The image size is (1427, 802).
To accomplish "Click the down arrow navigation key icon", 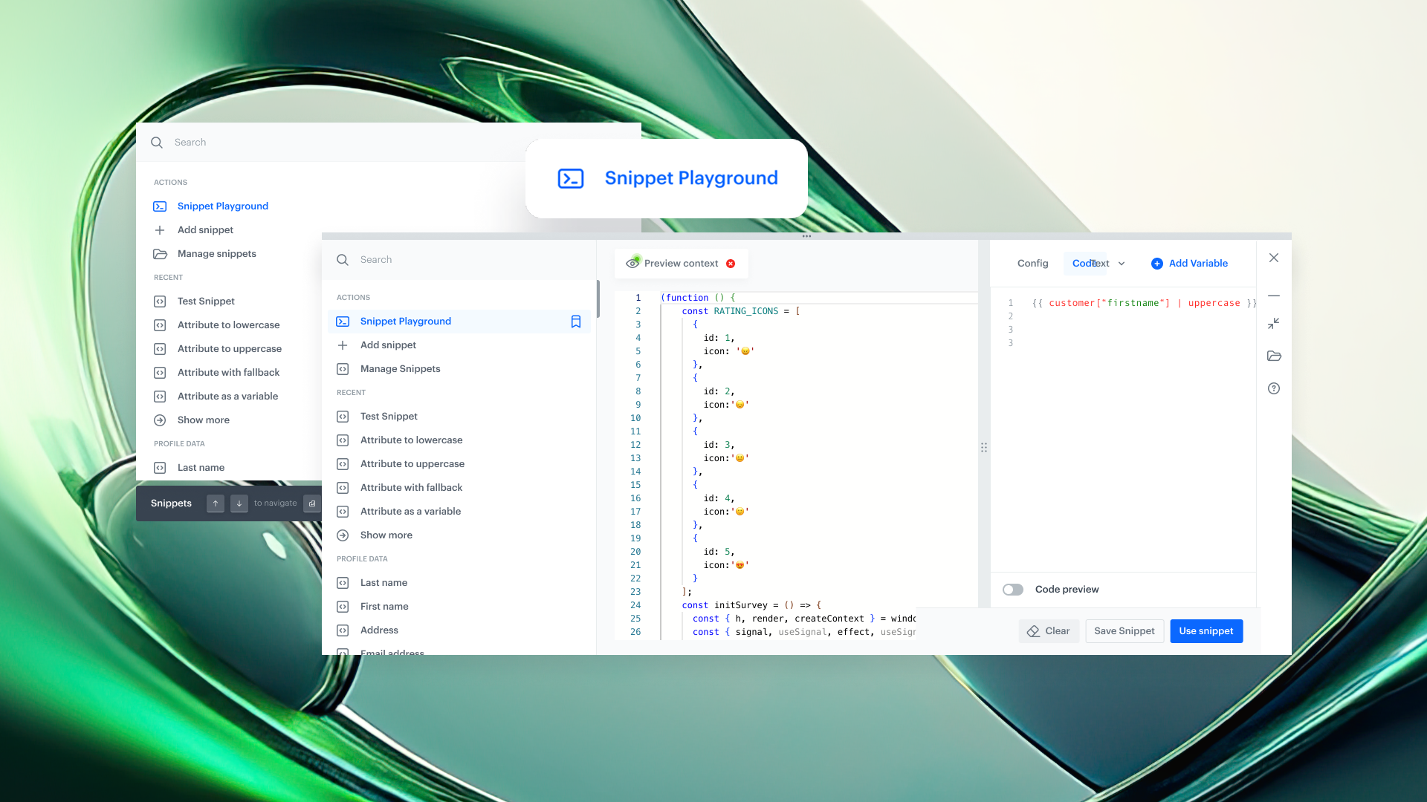I will (239, 503).
